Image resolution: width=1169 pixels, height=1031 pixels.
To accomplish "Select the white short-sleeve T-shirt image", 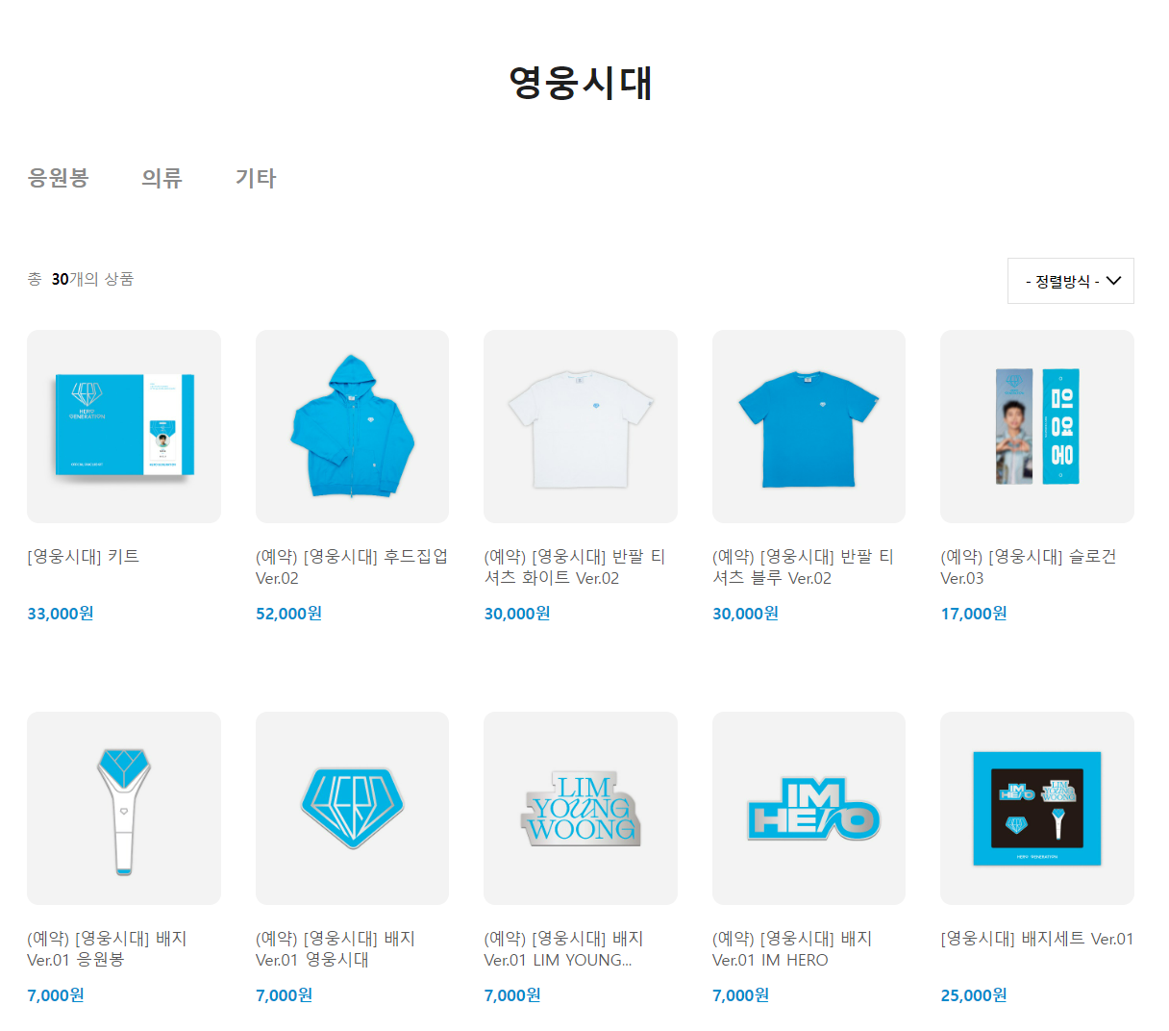I will click(x=581, y=427).
